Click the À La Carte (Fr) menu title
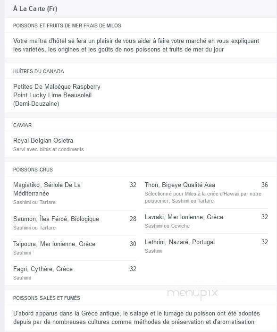 [35, 9]
